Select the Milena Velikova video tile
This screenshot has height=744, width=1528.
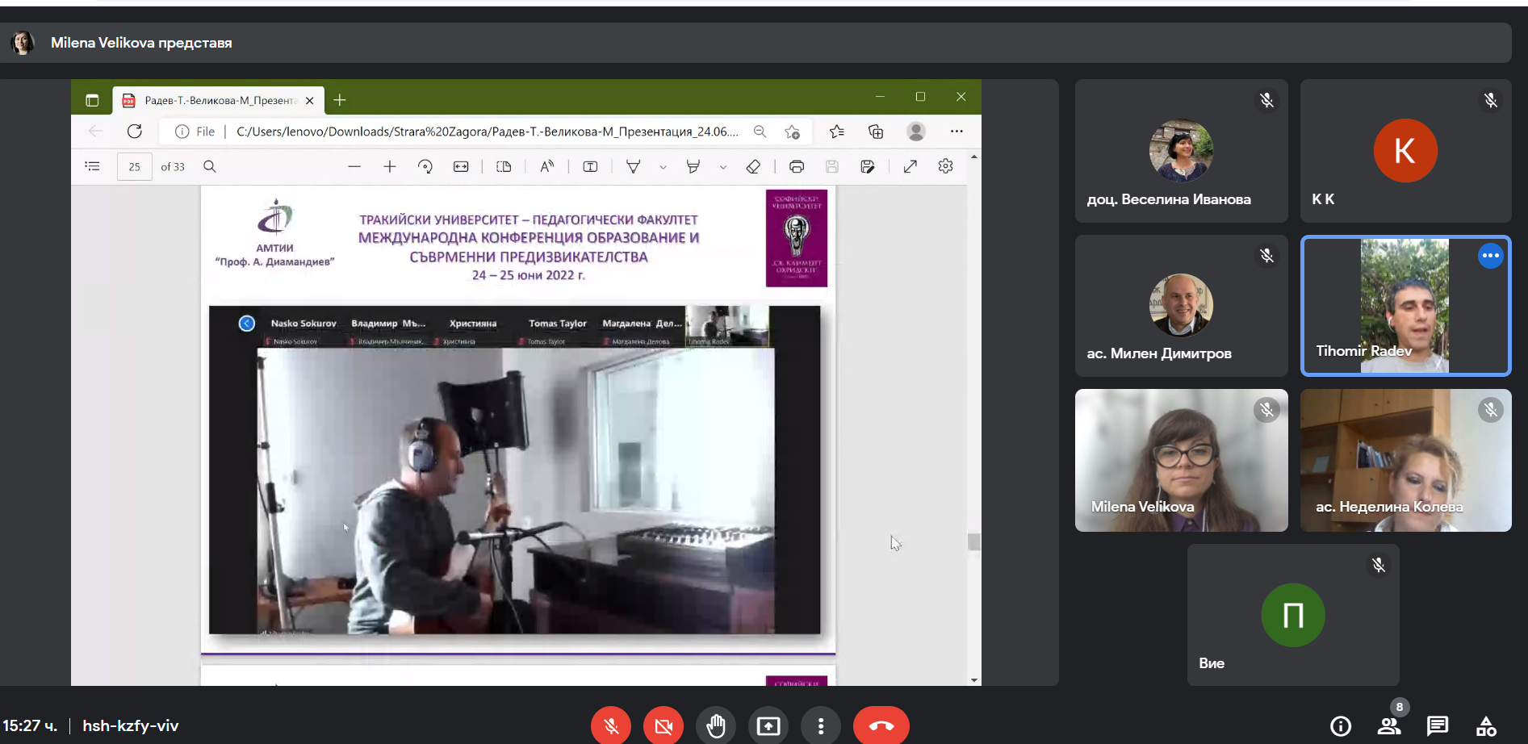click(x=1182, y=460)
